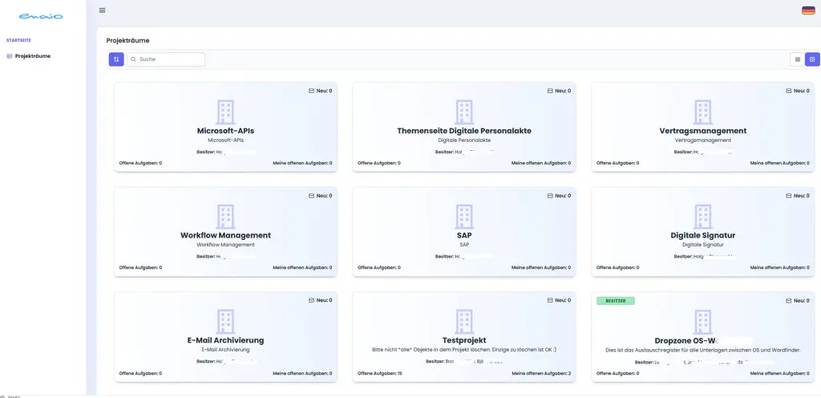Click the sort order button
Viewport: 821px width, 398px height.
pyautogui.click(x=116, y=59)
